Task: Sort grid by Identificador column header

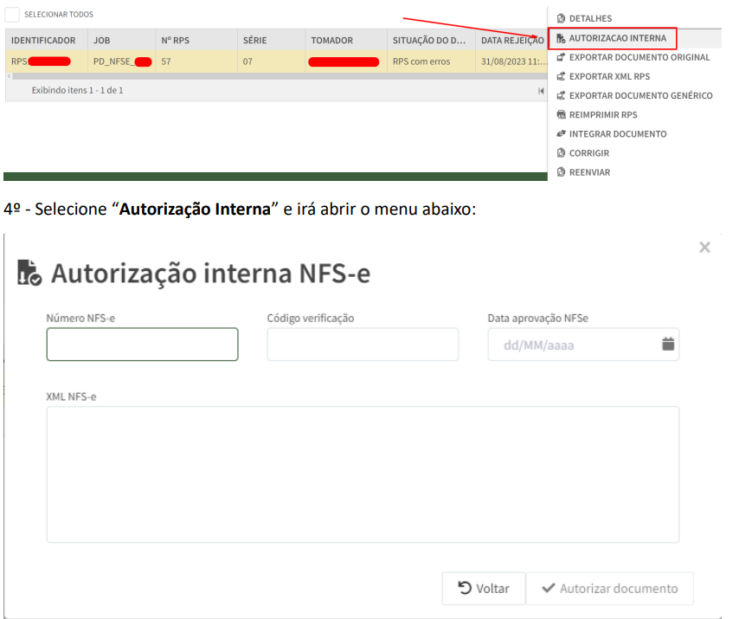Action: click(x=43, y=41)
